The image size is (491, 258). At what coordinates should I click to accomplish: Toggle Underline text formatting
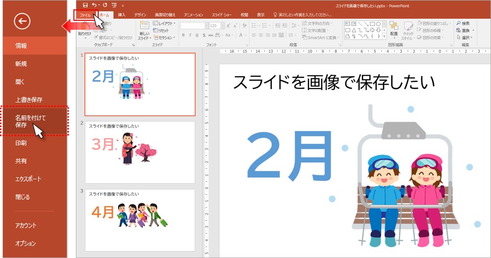point(197,35)
